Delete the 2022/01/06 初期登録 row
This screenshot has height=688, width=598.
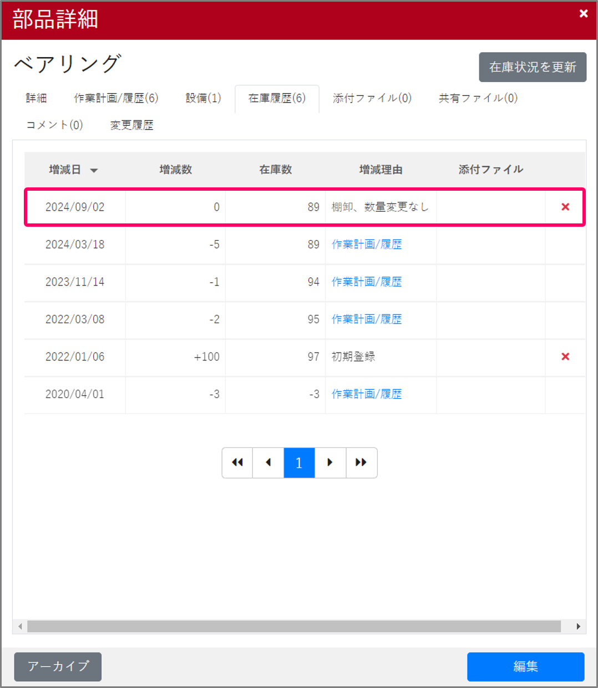pyautogui.click(x=565, y=356)
